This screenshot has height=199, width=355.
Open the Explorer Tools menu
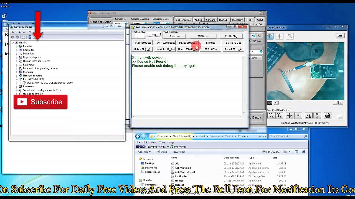(x=162, y=142)
